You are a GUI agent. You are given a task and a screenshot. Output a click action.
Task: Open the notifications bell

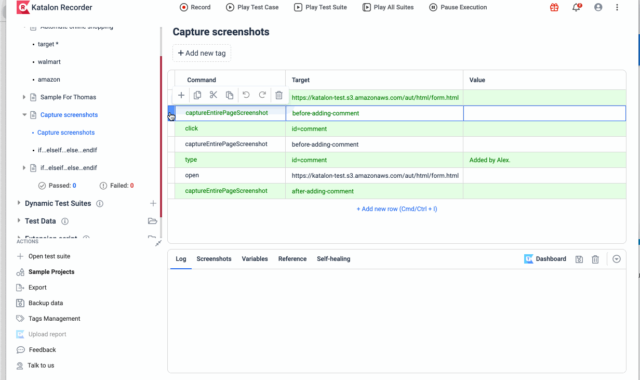tap(576, 7)
